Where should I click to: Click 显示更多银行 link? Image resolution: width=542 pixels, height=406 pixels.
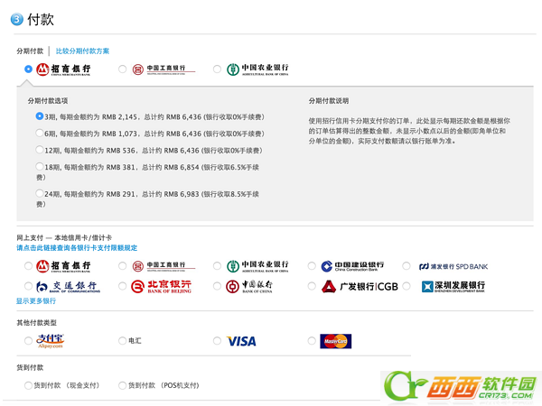pos(36,301)
